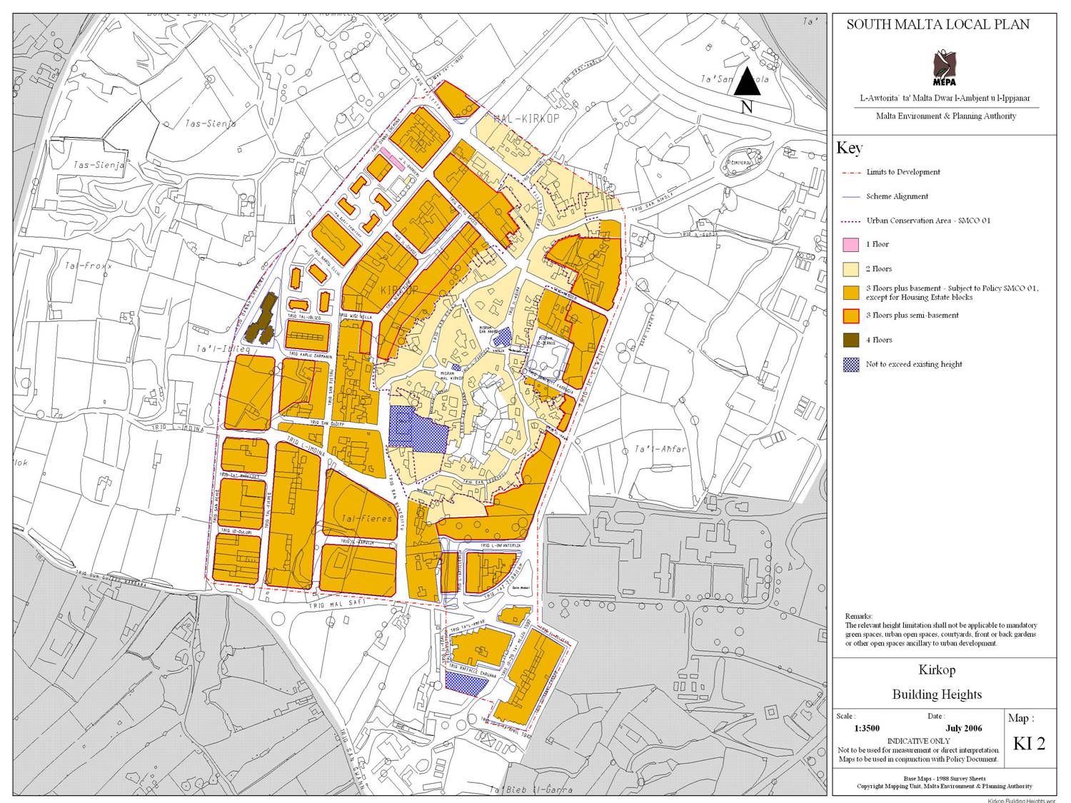Click the 'Scheme Alignment' blue line sample
The height and width of the screenshot is (803, 1071).
(850, 196)
